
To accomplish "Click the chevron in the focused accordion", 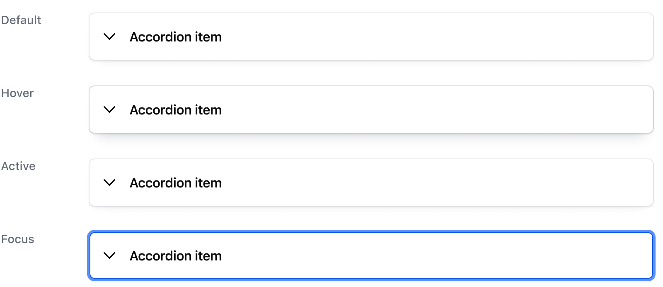I will click(109, 256).
